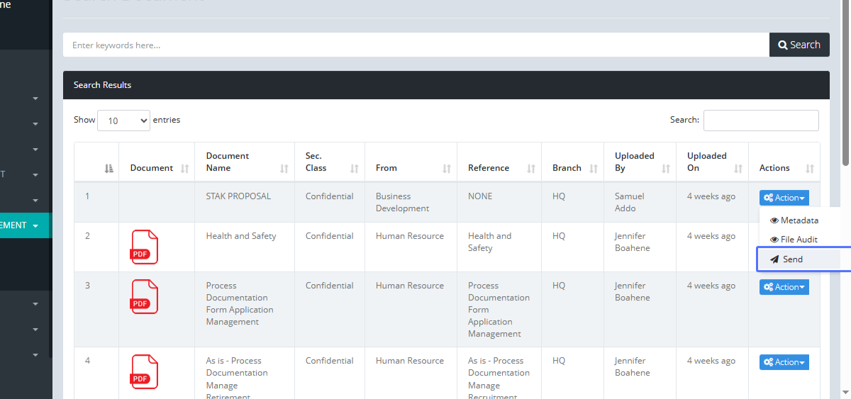
Task: Open the show entries count dropdown
Action: (123, 120)
